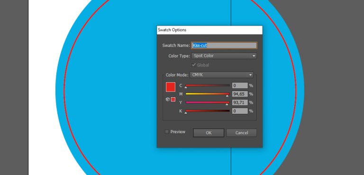364x175 pixels.
Task: Click the Swatch Name text field
Action: tap(224, 46)
